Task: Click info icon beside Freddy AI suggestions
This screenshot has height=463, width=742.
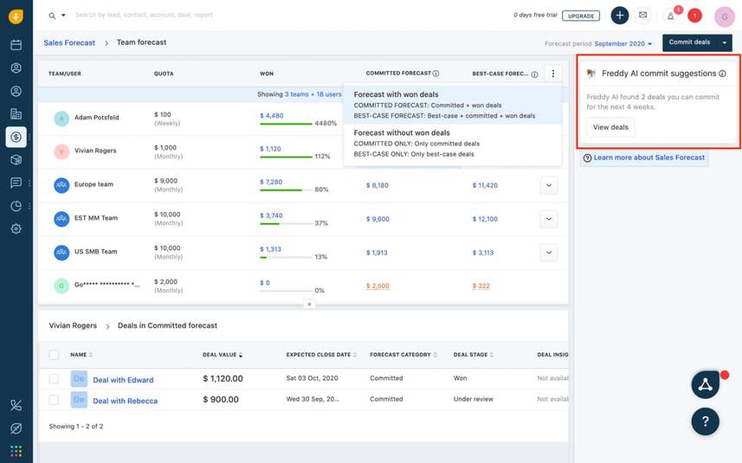Action: (722, 74)
